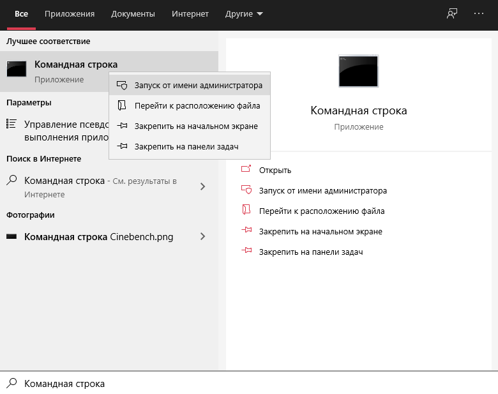Click red file location icon in right panel
The width and height of the screenshot is (498, 394).
point(246,209)
